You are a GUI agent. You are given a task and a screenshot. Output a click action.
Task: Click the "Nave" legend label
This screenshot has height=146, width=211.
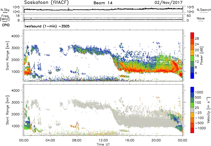tap(201, 18)
